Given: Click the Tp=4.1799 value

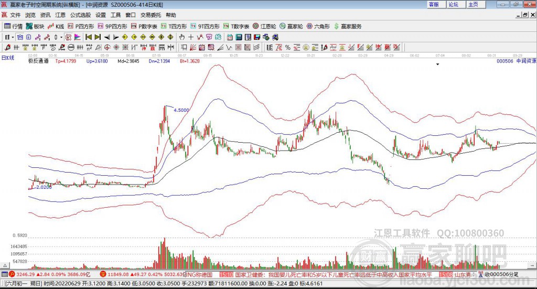Looking at the screenshot, I should 66,61.
